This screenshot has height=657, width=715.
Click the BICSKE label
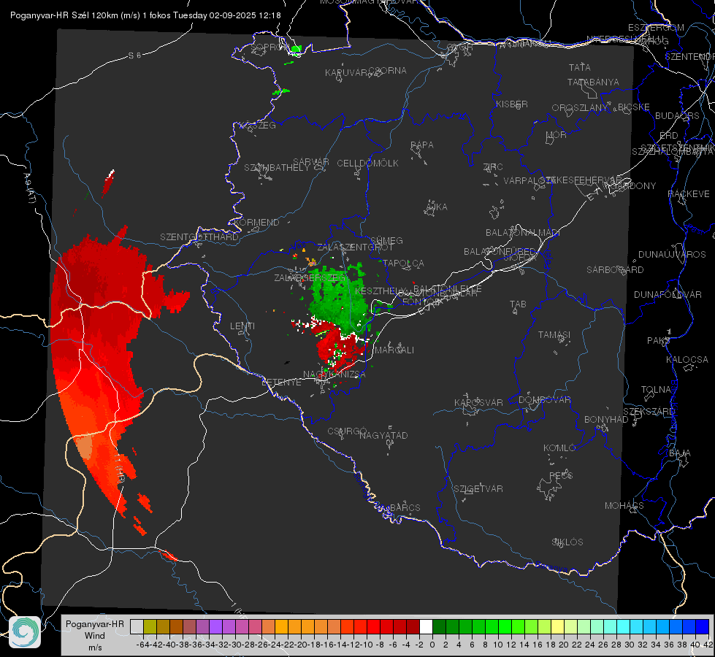click(x=633, y=107)
